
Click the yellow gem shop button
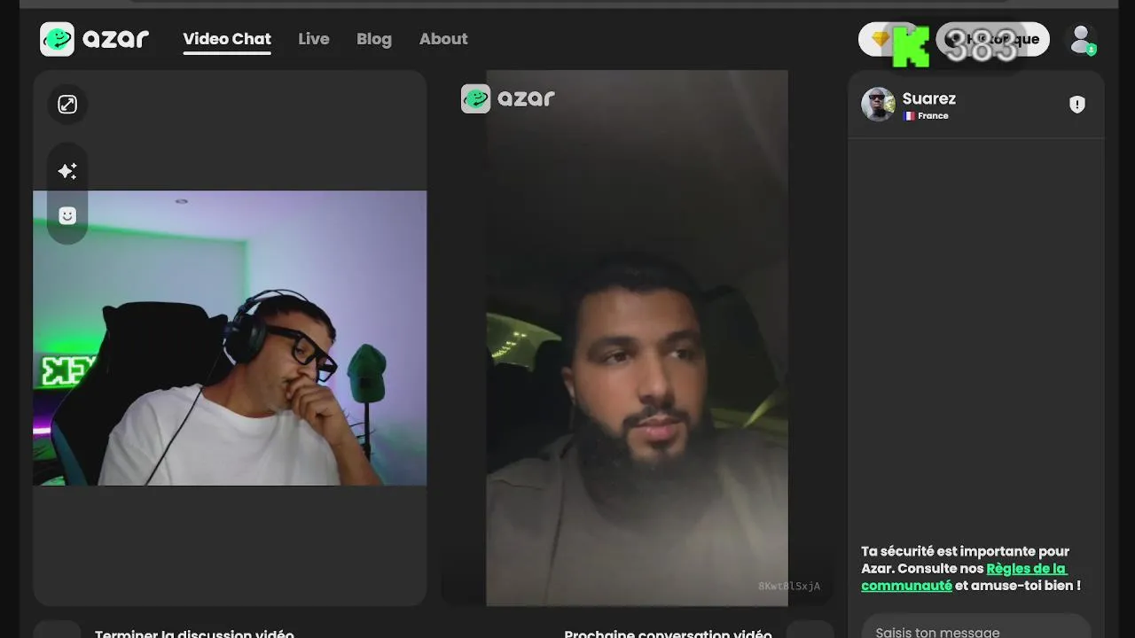[881, 39]
